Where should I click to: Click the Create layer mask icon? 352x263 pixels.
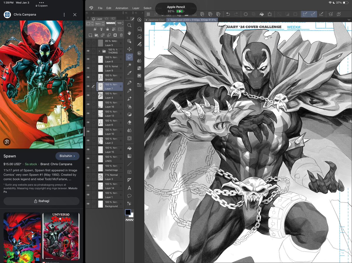click(115, 35)
